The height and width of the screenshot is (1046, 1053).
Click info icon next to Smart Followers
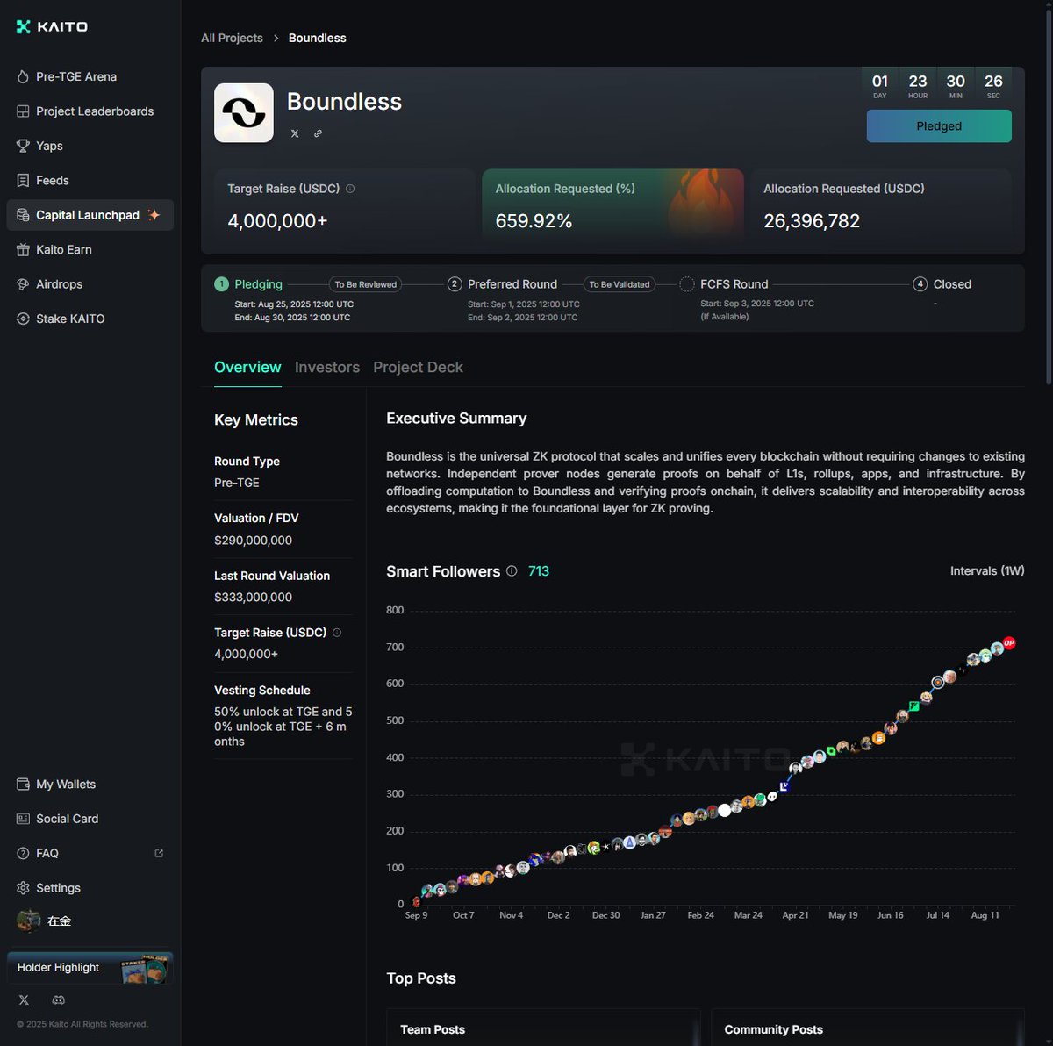pyautogui.click(x=512, y=571)
